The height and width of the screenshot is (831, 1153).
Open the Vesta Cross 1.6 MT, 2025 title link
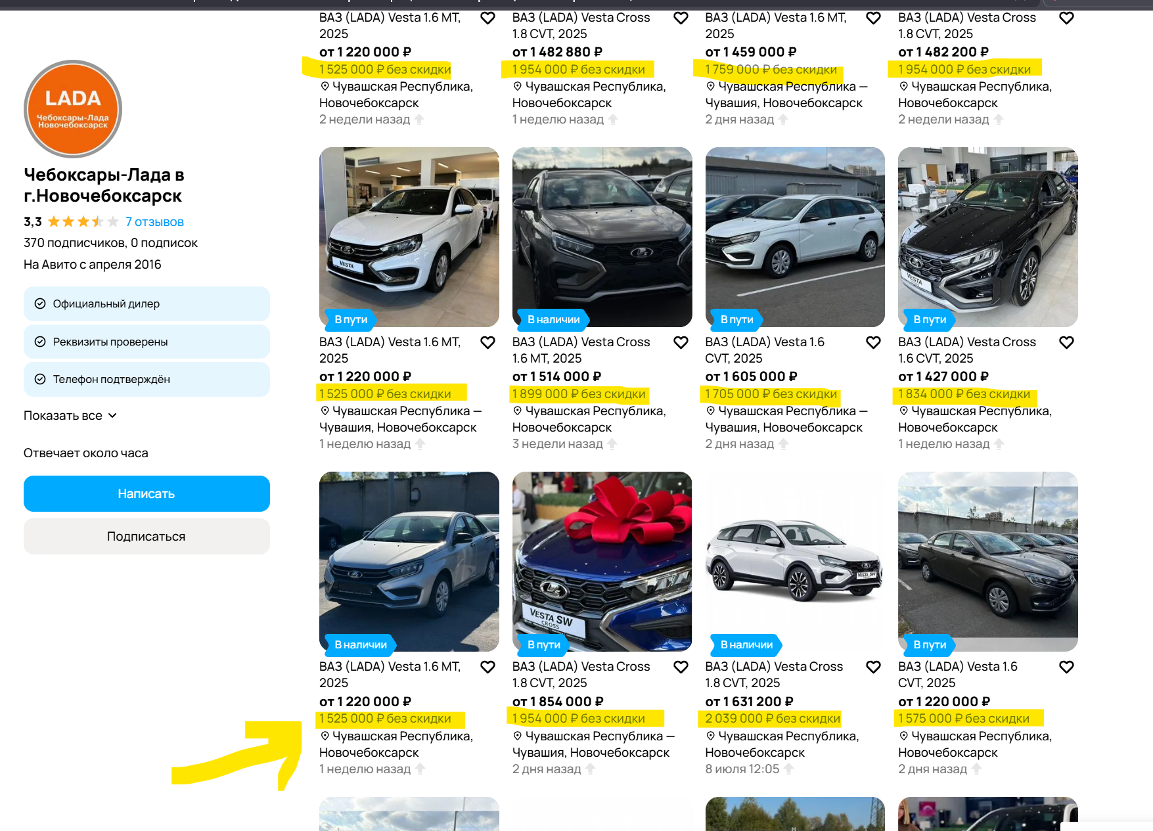tap(581, 350)
